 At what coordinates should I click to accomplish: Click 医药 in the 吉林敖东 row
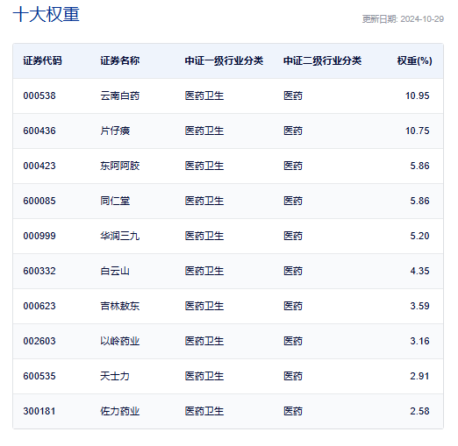(293, 306)
